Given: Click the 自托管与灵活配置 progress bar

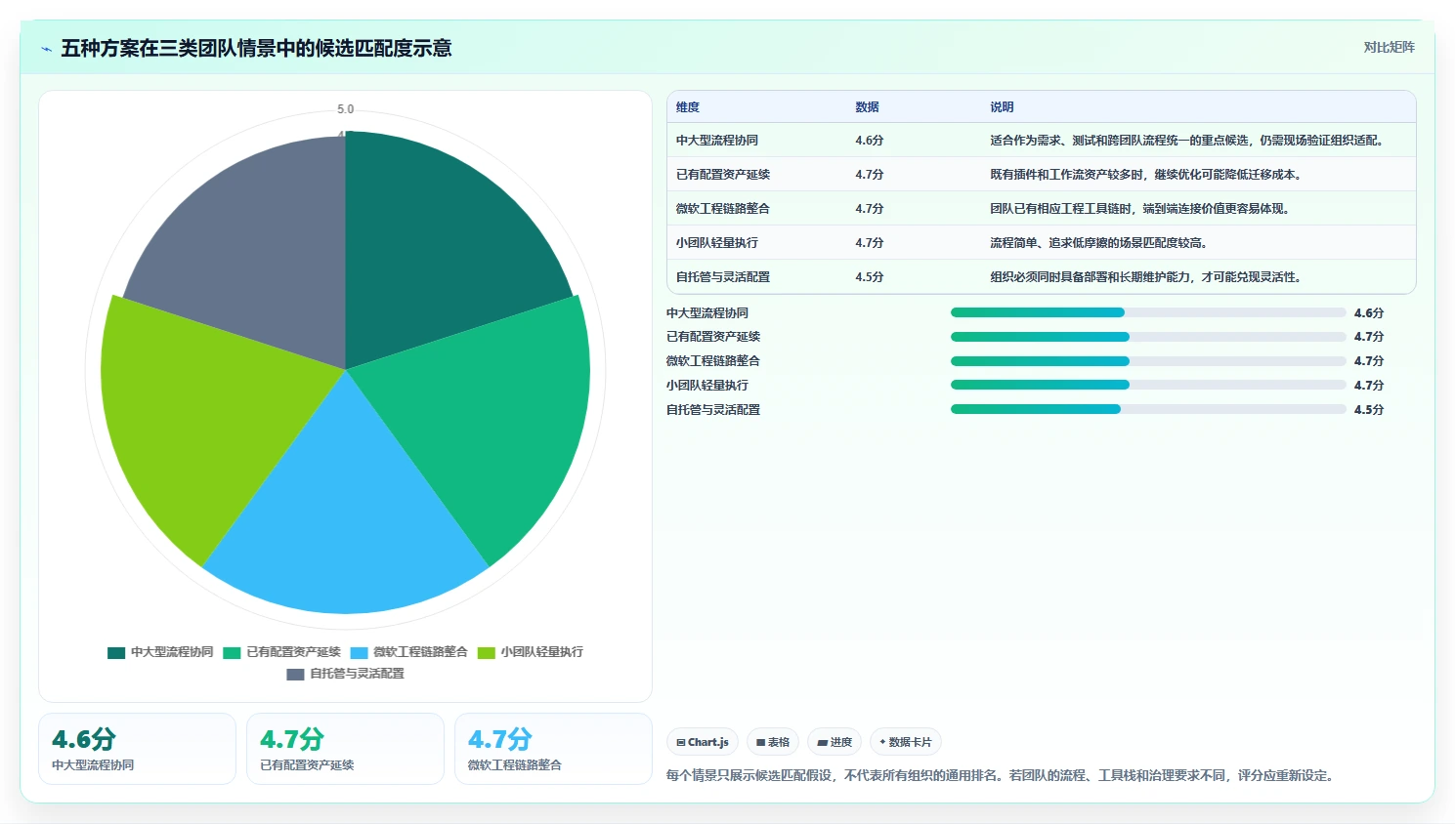Looking at the screenshot, I should [1148, 410].
